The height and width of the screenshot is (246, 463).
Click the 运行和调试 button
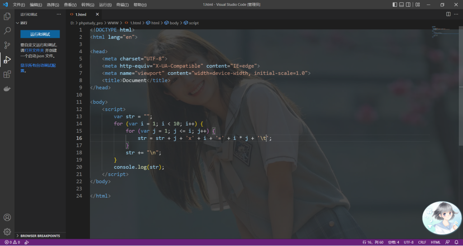pos(40,34)
